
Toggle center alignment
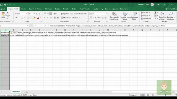point(48,18)
